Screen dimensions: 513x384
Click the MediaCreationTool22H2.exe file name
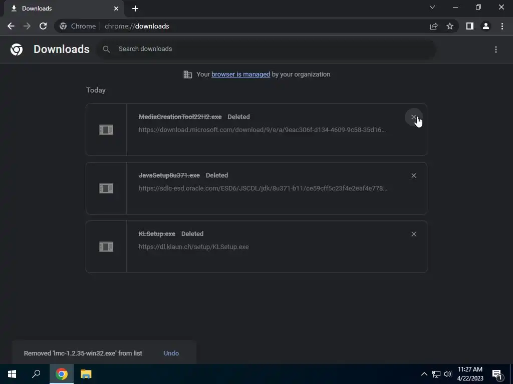coord(180,117)
